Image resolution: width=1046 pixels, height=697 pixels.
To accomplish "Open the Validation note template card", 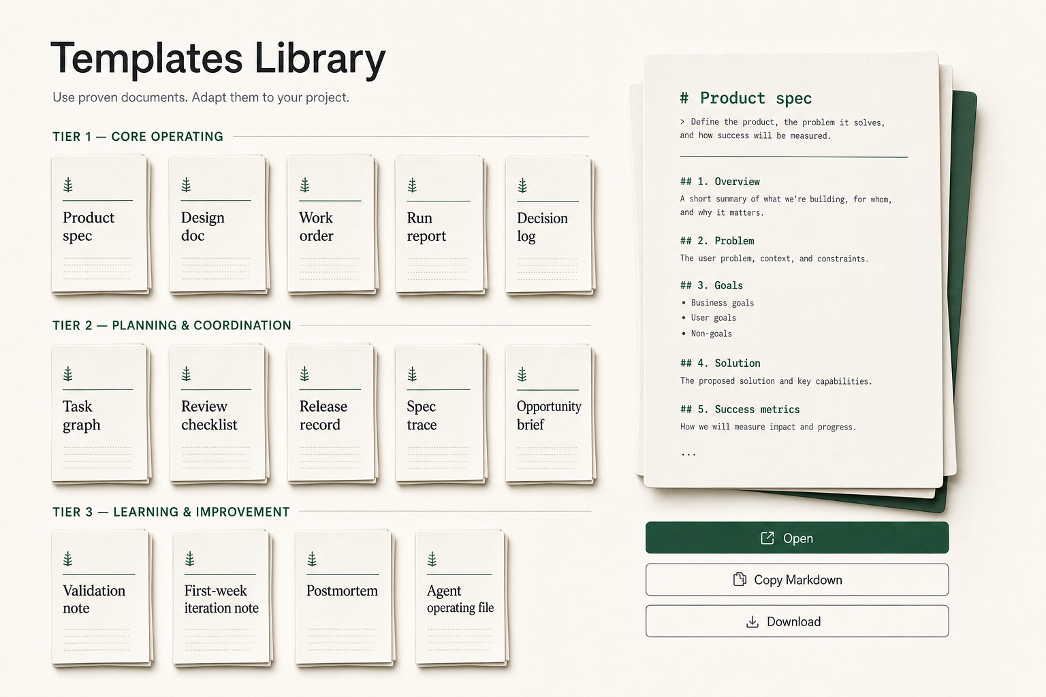I will click(101, 598).
